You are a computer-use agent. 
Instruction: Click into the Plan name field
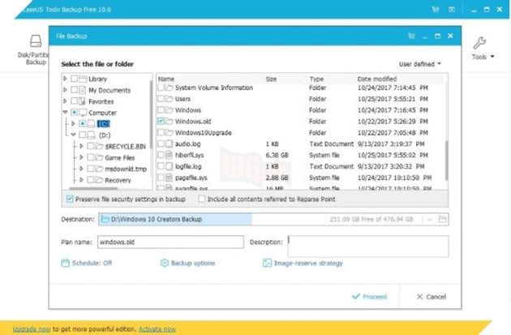pos(170,242)
